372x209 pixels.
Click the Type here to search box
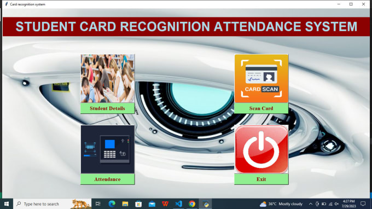pos(52,204)
